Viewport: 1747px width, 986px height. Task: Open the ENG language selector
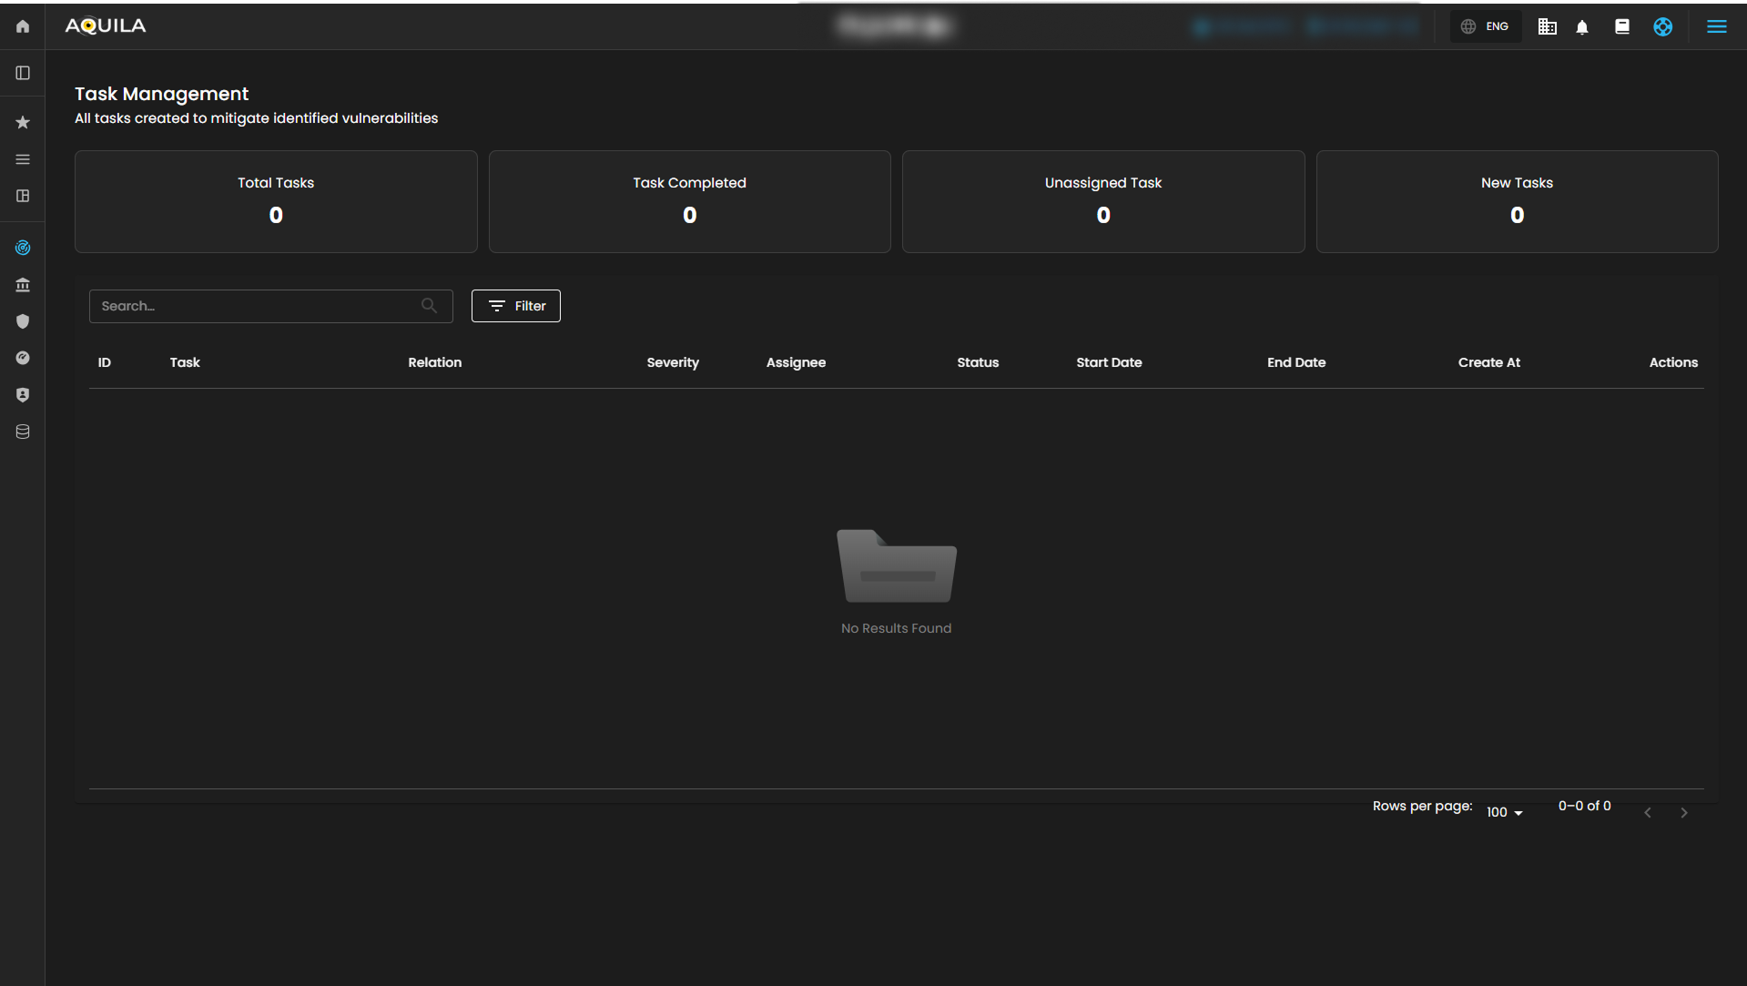click(x=1486, y=26)
